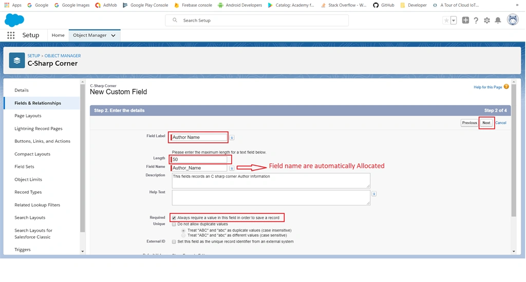Screen dimensions: 526x282
Task: Switch to the Home tab
Action: pos(58,35)
